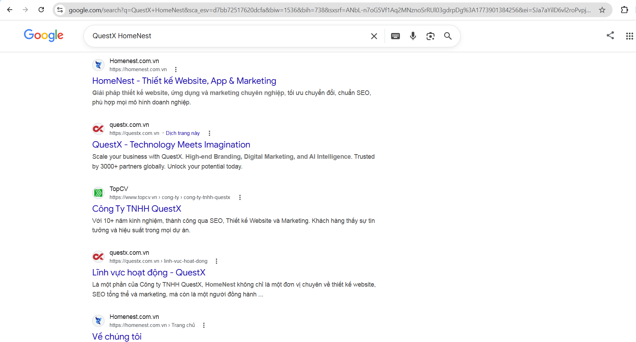The height and width of the screenshot is (342, 636).
Task: Click inside the search query field
Action: [210, 36]
